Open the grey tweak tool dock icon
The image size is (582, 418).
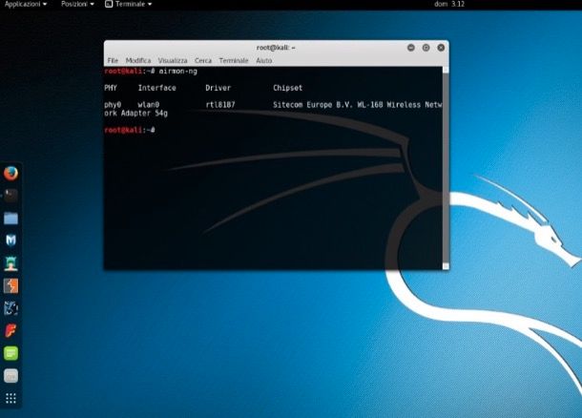point(10,376)
